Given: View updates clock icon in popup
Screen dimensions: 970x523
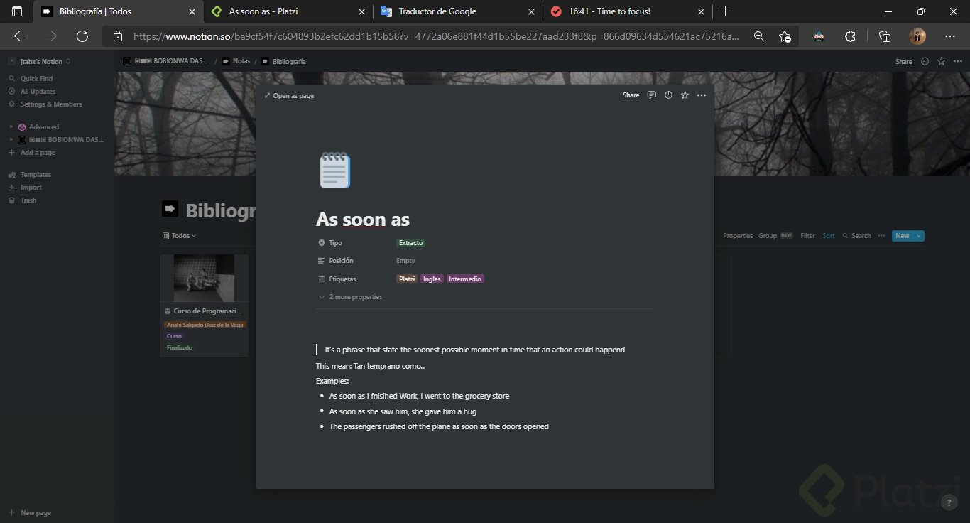Looking at the screenshot, I should coord(668,95).
